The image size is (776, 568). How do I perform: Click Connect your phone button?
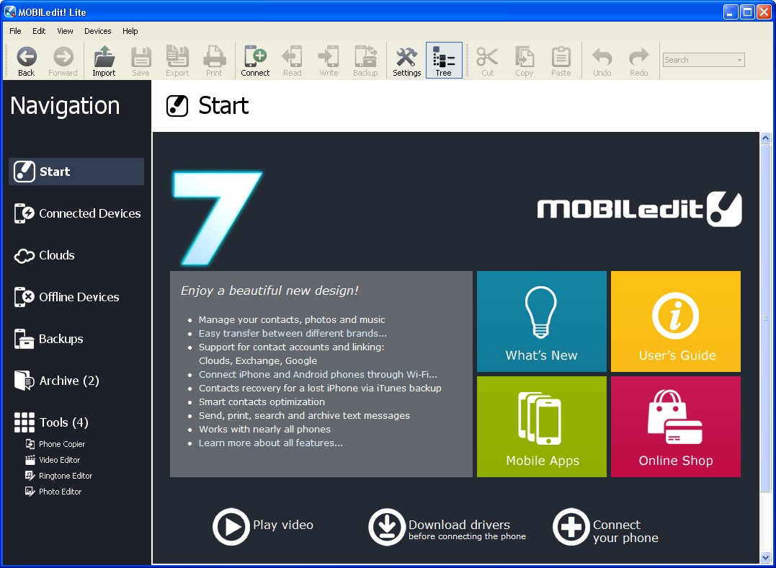tap(606, 527)
